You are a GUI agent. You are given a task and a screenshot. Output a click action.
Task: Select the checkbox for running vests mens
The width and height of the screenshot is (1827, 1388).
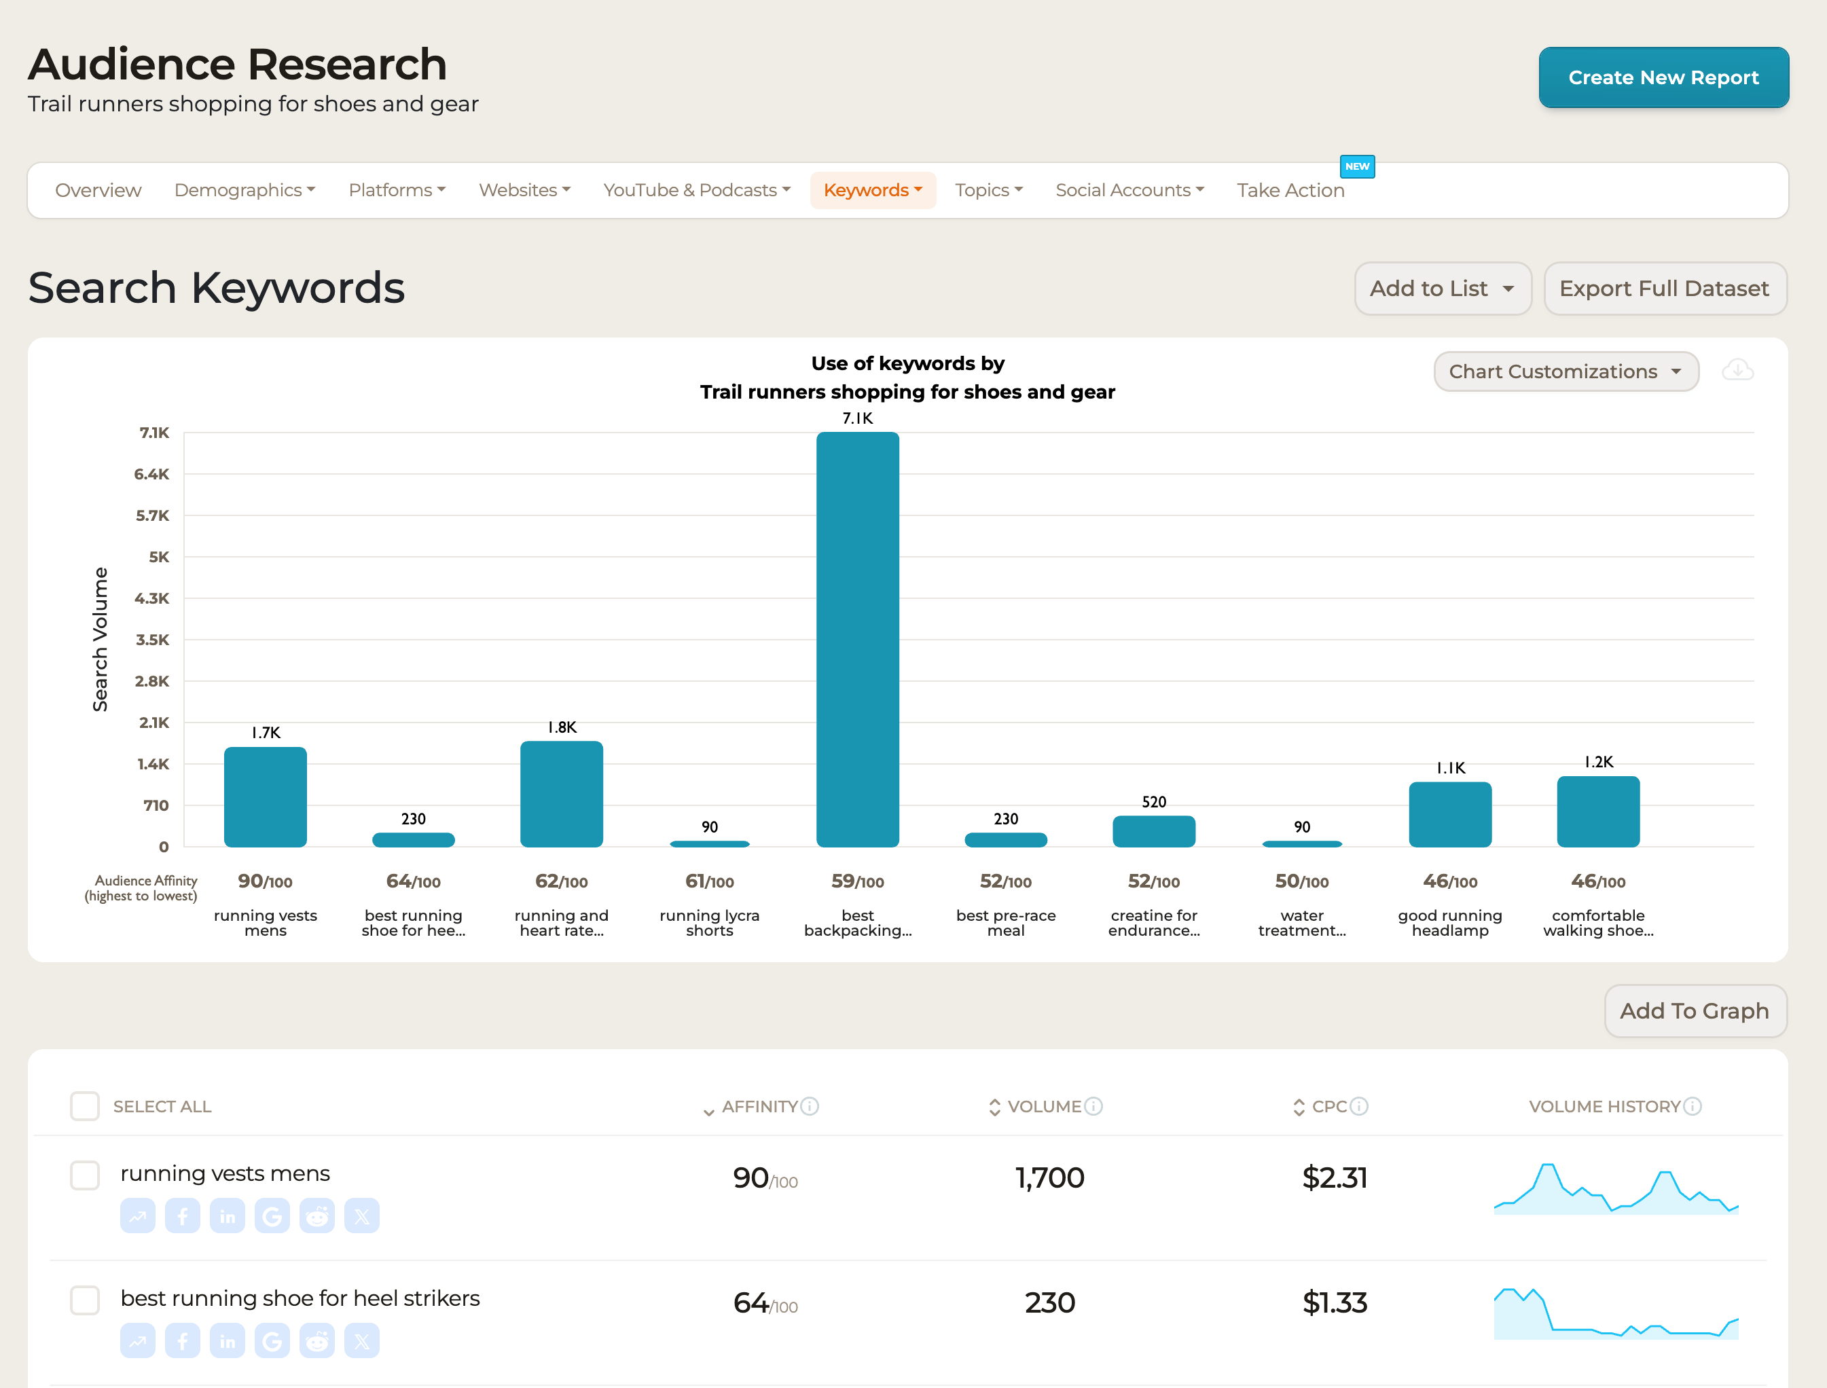84,1175
